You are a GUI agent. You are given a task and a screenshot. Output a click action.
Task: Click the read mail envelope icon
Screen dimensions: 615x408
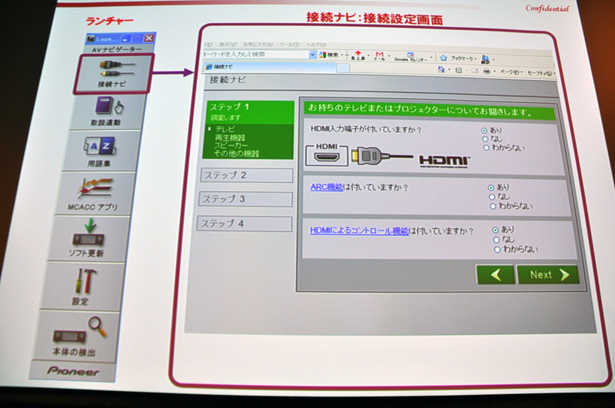474,71
